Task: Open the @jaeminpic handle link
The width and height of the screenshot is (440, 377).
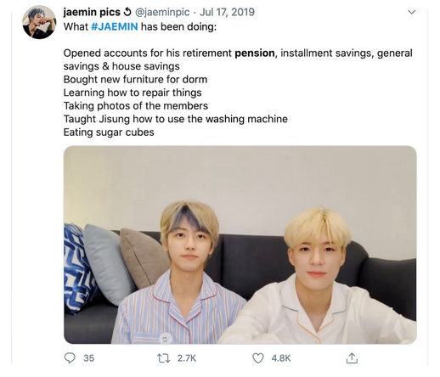Action: (162, 12)
